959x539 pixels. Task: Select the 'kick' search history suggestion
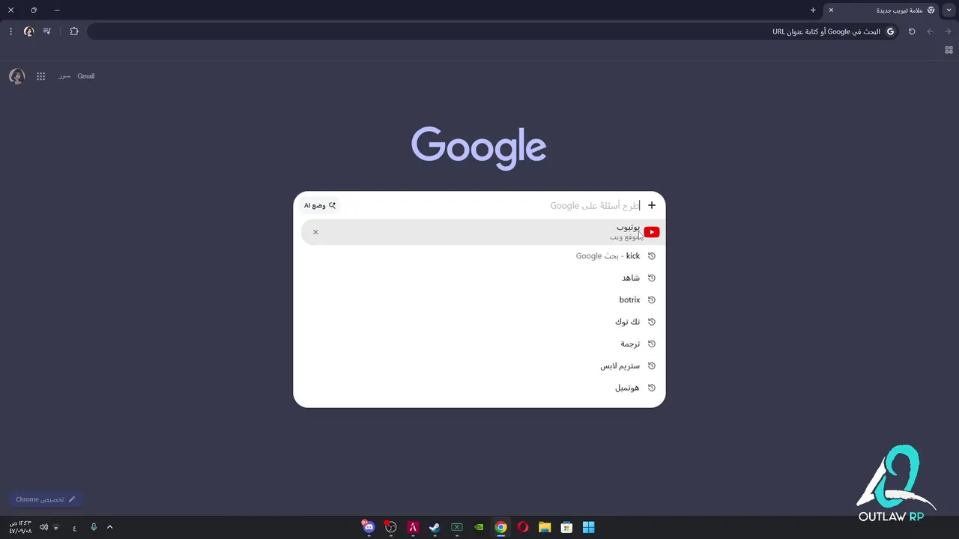(x=479, y=256)
